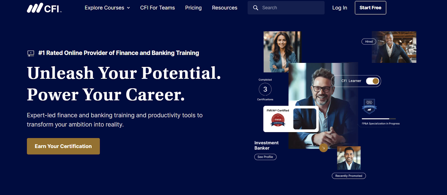Click the Start Free button
Image resolution: width=447 pixels, height=195 pixels.
[370, 8]
